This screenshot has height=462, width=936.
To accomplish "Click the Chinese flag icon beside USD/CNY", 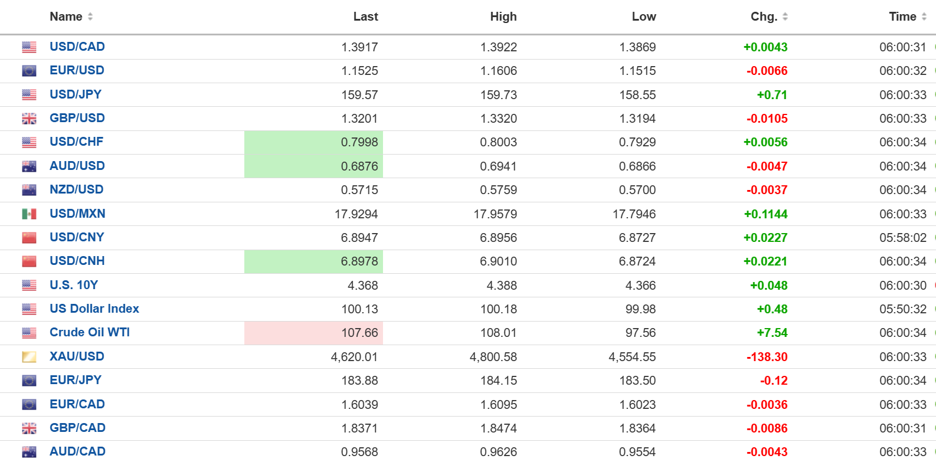I will [x=29, y=238].
